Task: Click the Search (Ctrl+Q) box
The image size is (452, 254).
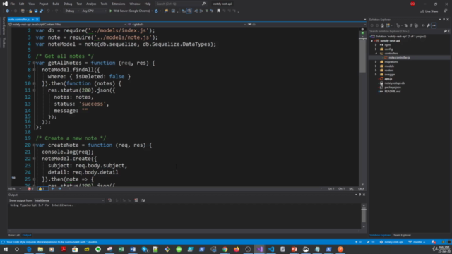Action: 181,4
